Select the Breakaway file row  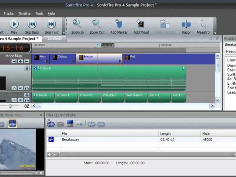point(70,140)
